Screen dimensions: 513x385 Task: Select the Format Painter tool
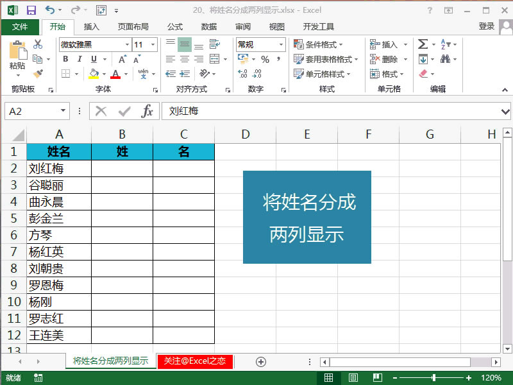37,74
